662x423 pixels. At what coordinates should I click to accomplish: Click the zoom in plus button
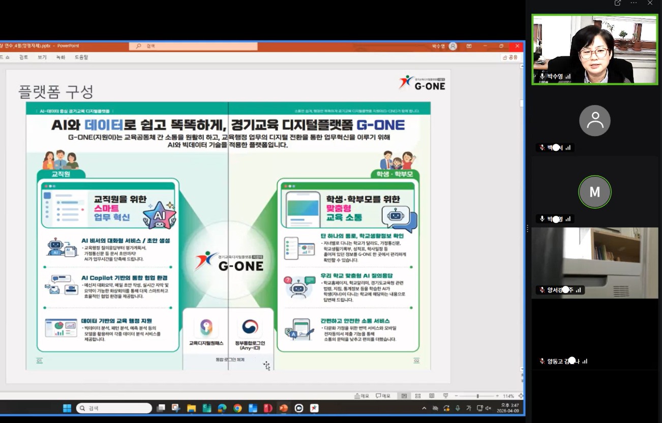(498, 396)
